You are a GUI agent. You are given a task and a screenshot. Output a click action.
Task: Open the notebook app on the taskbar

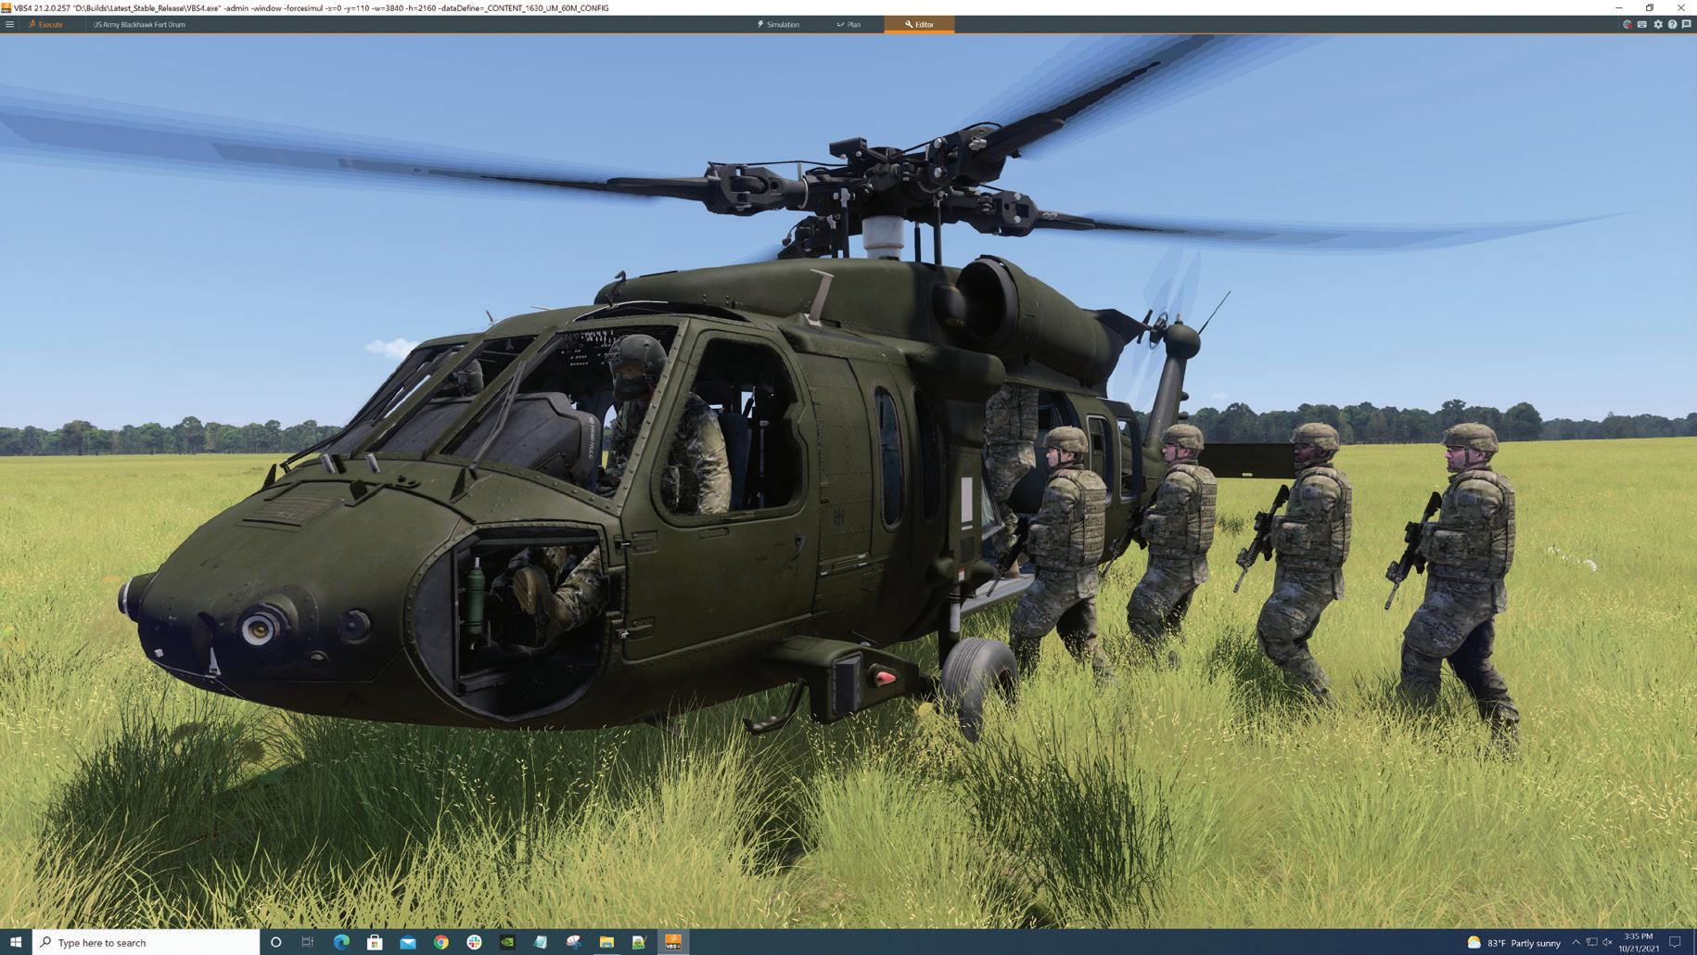pos(541,942)
